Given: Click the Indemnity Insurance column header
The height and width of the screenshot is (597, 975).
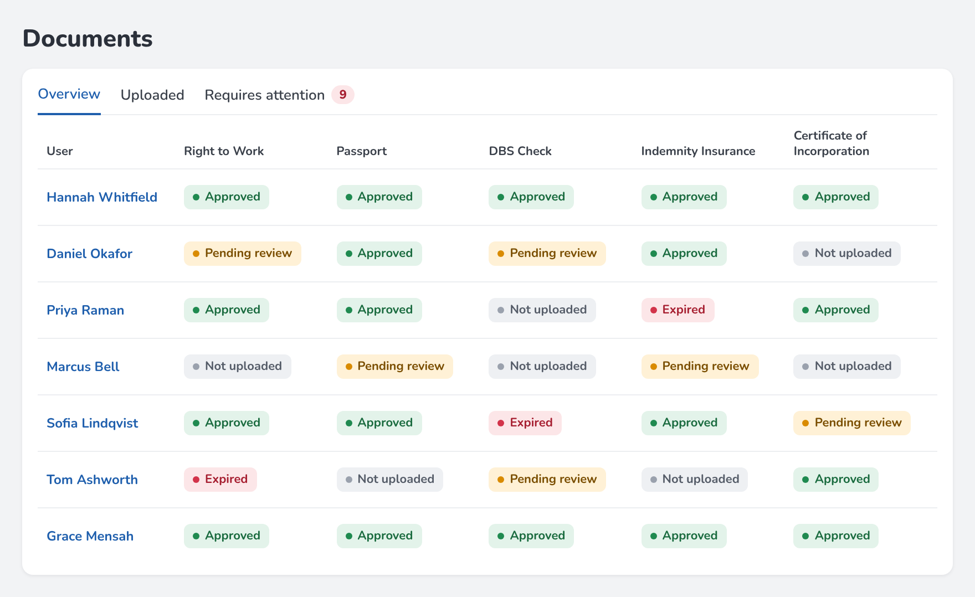Looking at the screenshot, I should pos(698,151).
